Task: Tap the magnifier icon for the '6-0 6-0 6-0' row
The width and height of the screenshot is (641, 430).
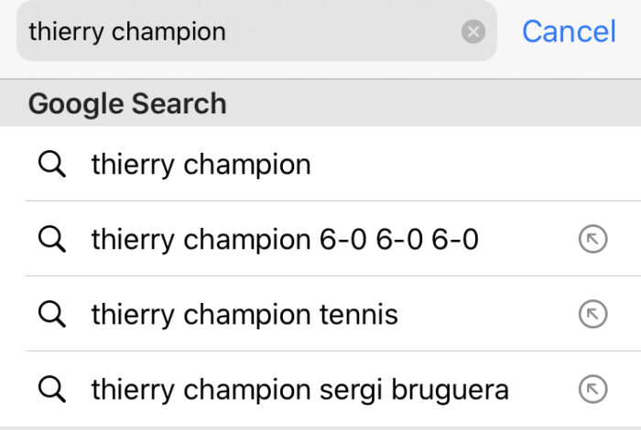Action: 52,239
